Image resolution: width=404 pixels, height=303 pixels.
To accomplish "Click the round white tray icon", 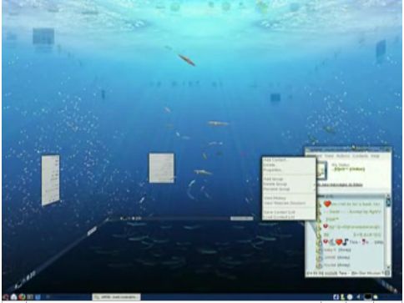I will (x=350, y=297).
